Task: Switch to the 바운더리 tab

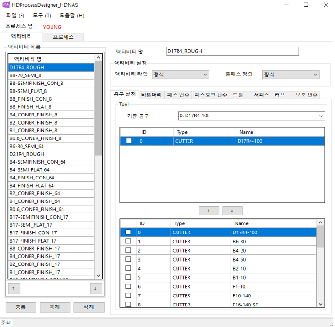Action: 151,95
